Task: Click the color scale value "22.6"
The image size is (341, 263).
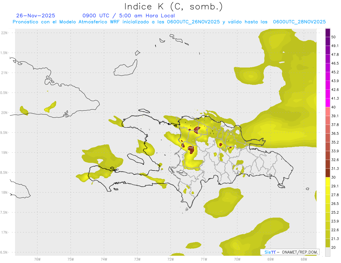Action: [x=335, y=230]
